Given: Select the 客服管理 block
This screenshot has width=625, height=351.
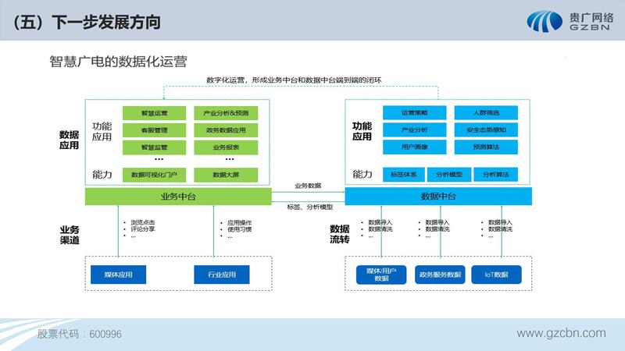Looking at the screenshot, I should tap(154, 130).
